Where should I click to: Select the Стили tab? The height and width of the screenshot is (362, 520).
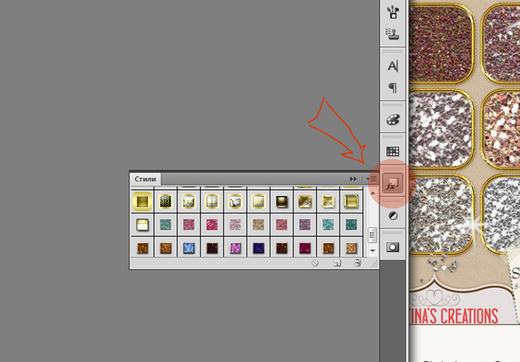pyautogui.click(x=145, y=179)
